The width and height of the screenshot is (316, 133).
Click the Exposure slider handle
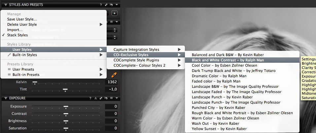click(66, 107)
